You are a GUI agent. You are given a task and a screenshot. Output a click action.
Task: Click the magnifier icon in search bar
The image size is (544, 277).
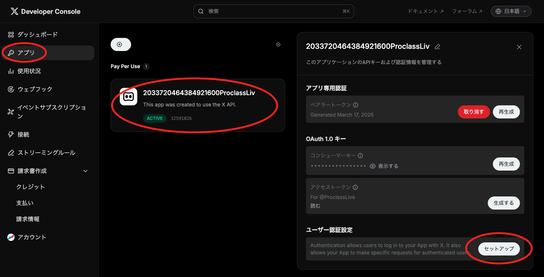tap(201, 11)
